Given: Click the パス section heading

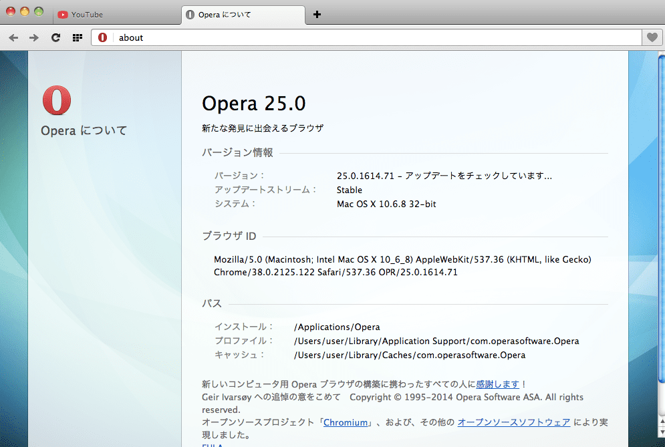Looking at the screenshot, I should tap(212, 303).
